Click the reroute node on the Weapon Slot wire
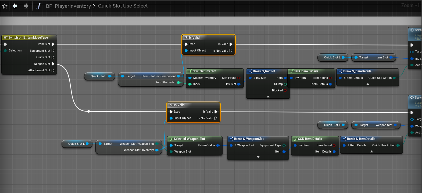 pos(89,111)
